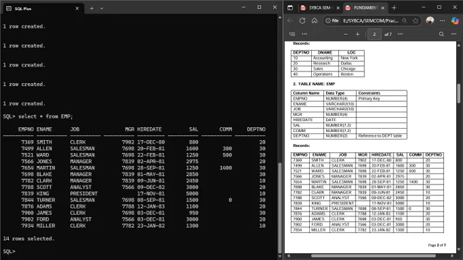Viewport: 463px width, 260px height.
Task: Open more PDF tools next to contents icon
Action: (x=304, y=34)
